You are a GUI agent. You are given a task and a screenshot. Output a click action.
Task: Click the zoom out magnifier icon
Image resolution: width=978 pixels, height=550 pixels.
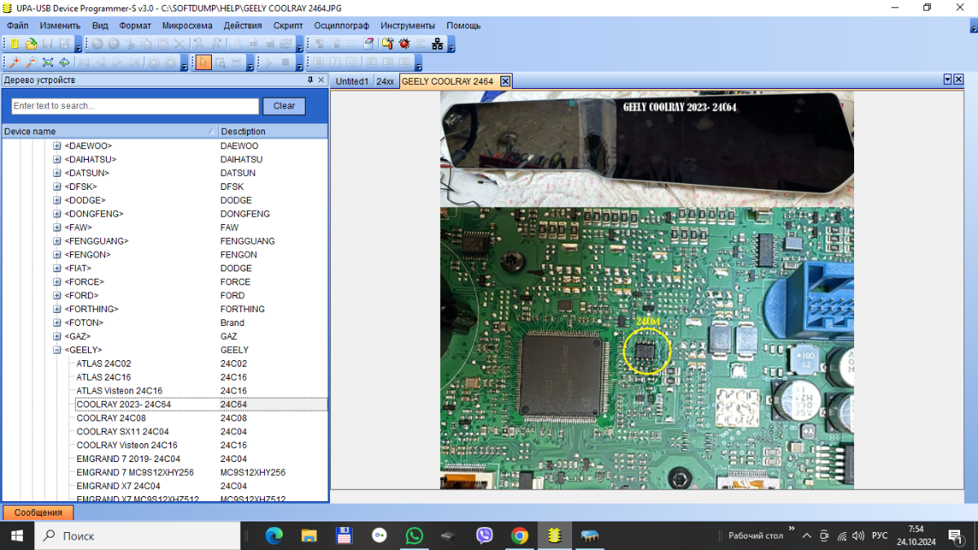pyautogui.click(x=31, y=62)
